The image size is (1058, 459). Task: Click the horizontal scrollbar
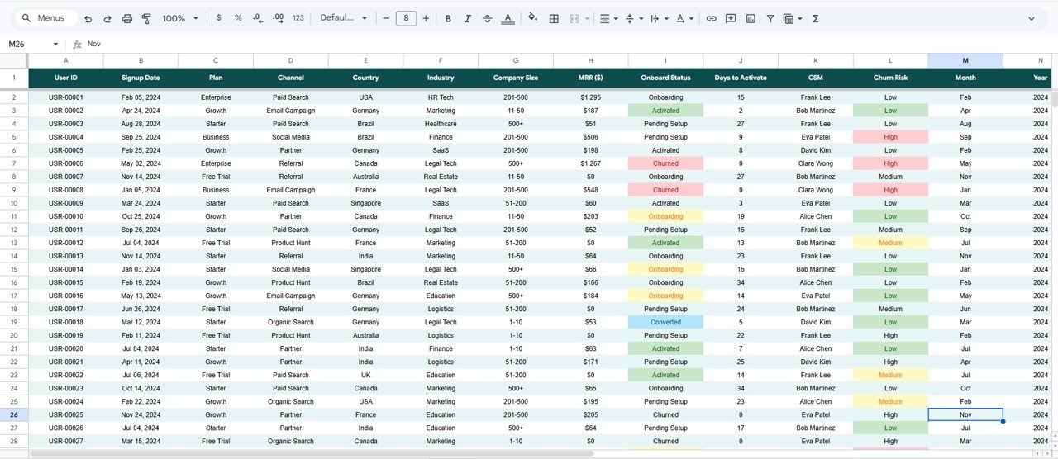click(x=312, y=453)
